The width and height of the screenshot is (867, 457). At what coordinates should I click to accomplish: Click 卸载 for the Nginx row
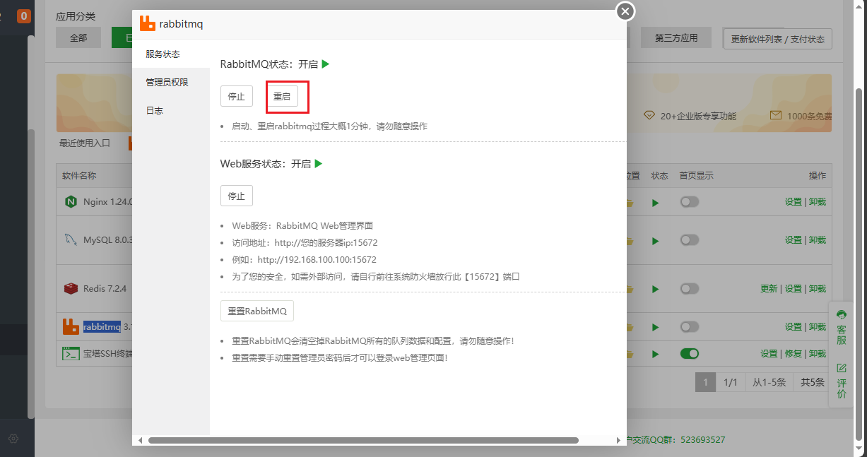[x=818, y=202]
